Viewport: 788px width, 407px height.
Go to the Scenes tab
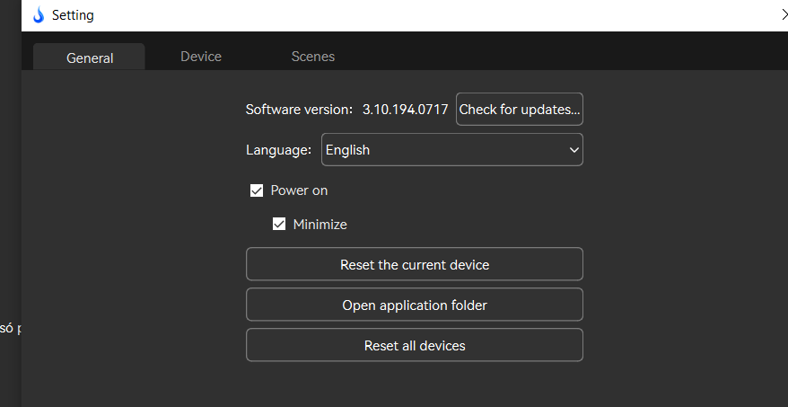pyautogui.click(x=313, y=57)
